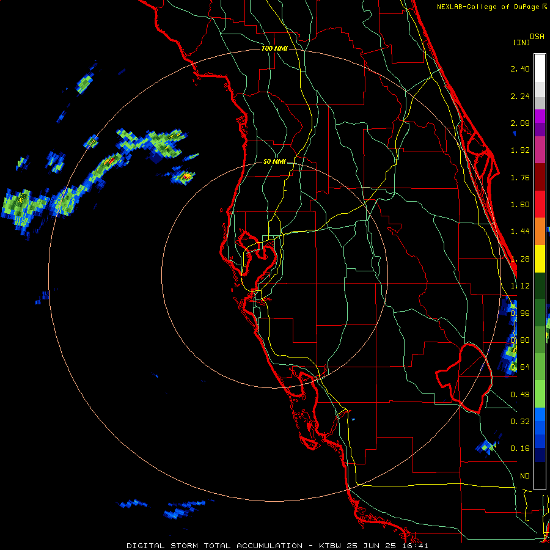Click the ND legend label
Image resolution: width=550 pixels, height=550 pixels.
pyautogui.click(x=525, y=476)
